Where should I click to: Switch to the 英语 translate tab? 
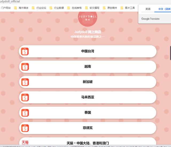click(148, 9)
